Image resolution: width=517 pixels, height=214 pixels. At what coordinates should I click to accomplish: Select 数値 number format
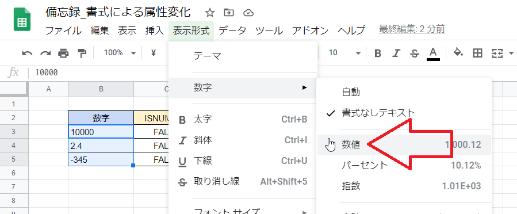(x=404, y=144)
